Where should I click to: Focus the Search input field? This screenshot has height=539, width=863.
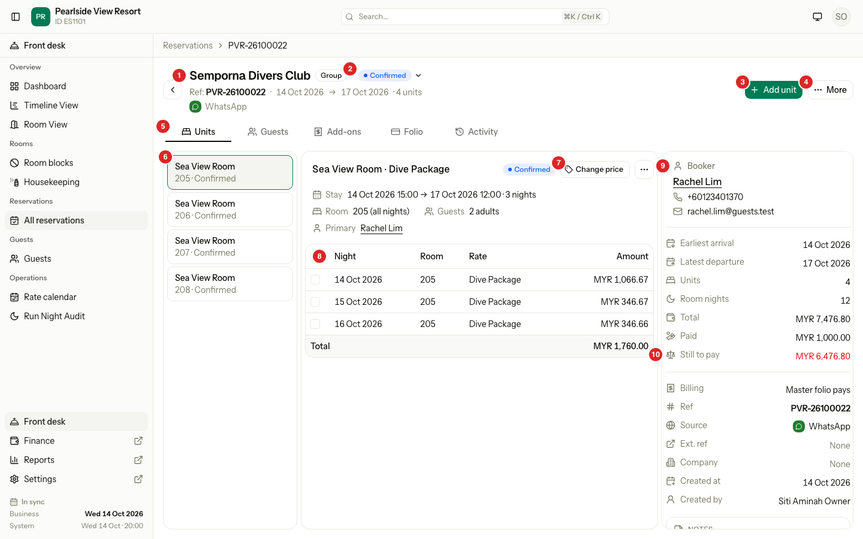coord(475,17)
